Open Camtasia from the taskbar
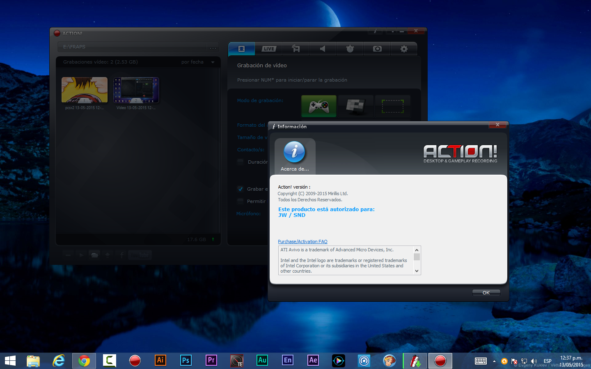This screenshot has height=369, width=591. click(x=110, y=361)
